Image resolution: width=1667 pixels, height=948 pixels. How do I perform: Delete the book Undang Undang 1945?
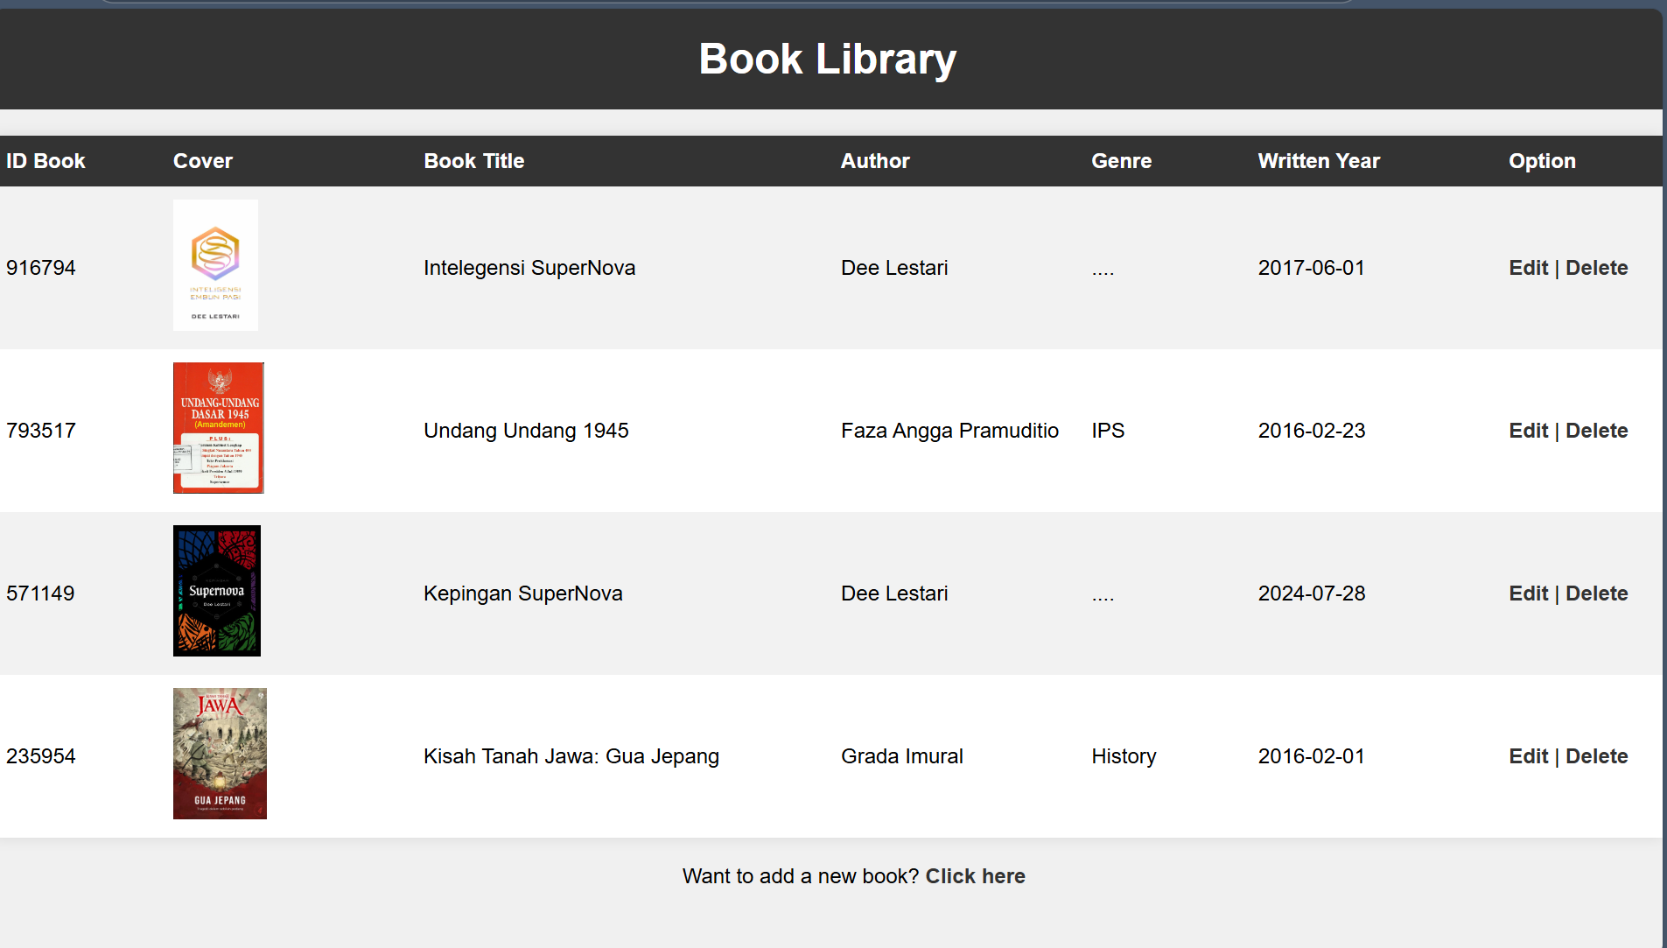pyautogui.click(x=1596, y=430)
